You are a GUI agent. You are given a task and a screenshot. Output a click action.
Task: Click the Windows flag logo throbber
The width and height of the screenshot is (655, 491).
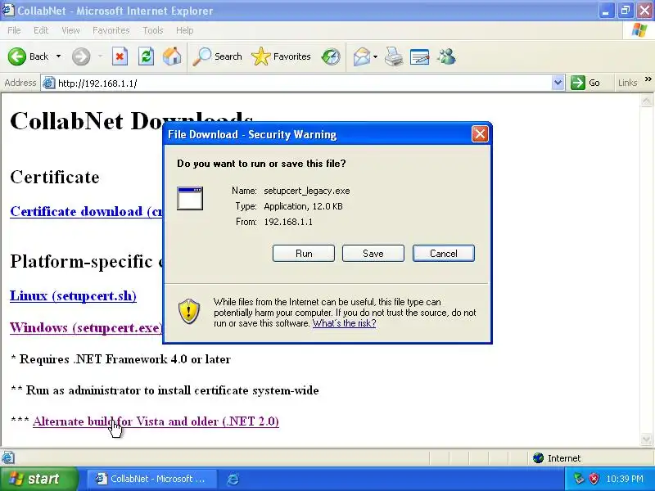(639, 30)
